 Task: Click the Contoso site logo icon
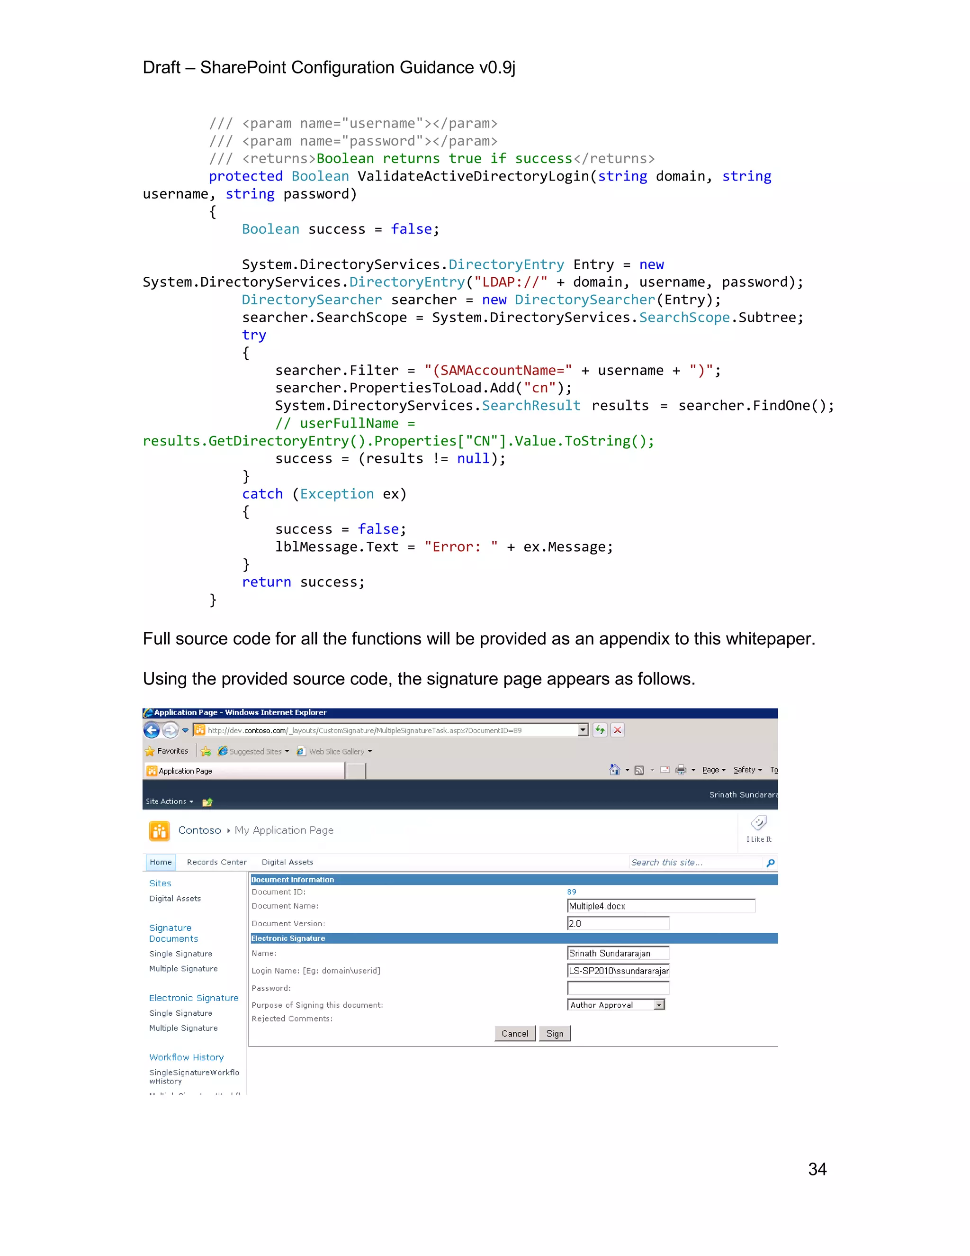pyautogui.click(x=159, y=831)
